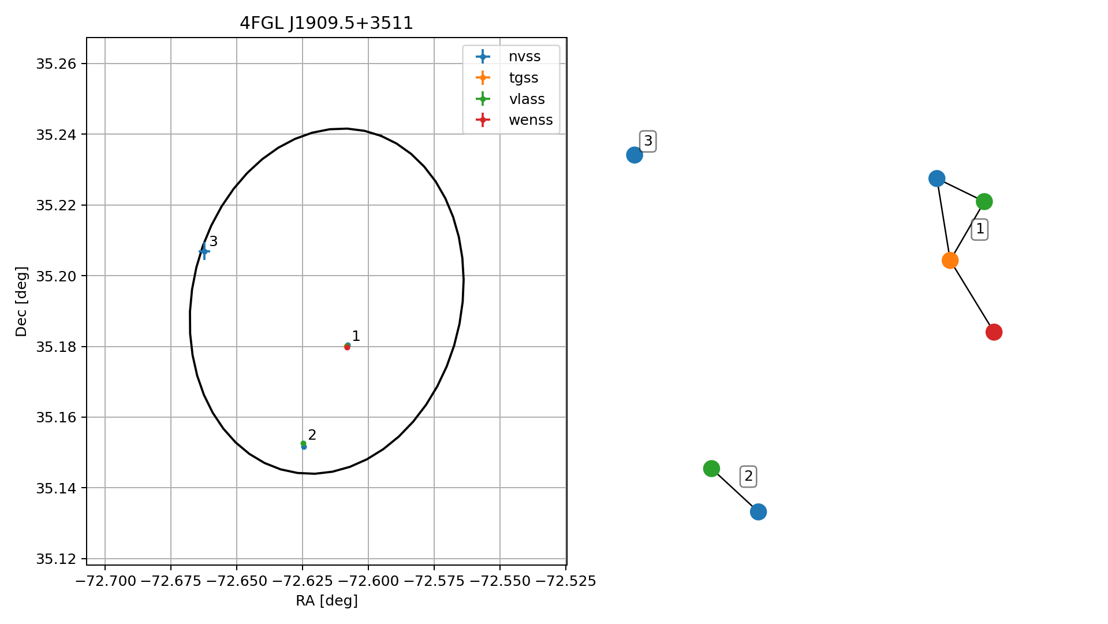Screen dimensions: 1108x624
Task: Click the −72.575 x-axis tick label
Action: coord(434,581)
